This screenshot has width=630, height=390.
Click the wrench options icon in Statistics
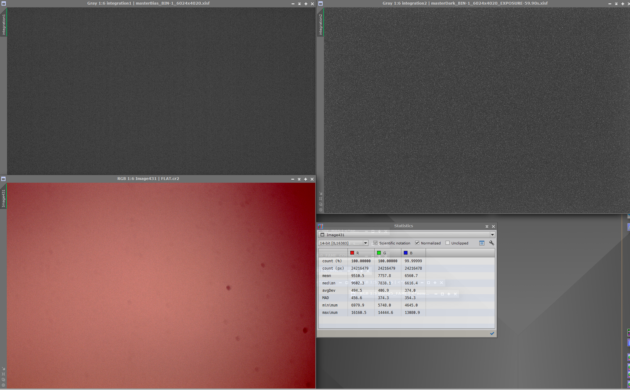pyautogui.click(x=491, y=243)
